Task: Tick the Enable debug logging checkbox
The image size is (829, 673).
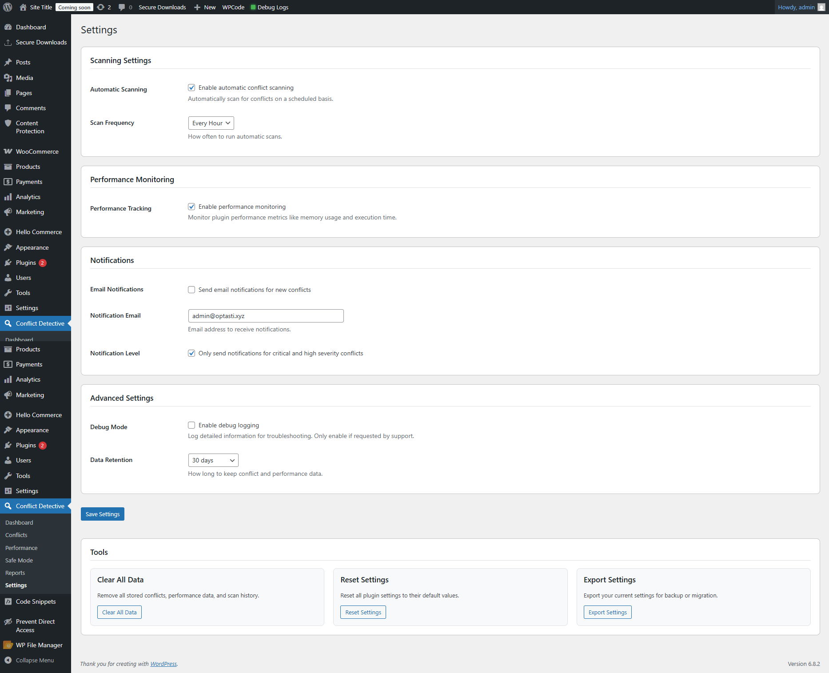Action: [191, 425]
